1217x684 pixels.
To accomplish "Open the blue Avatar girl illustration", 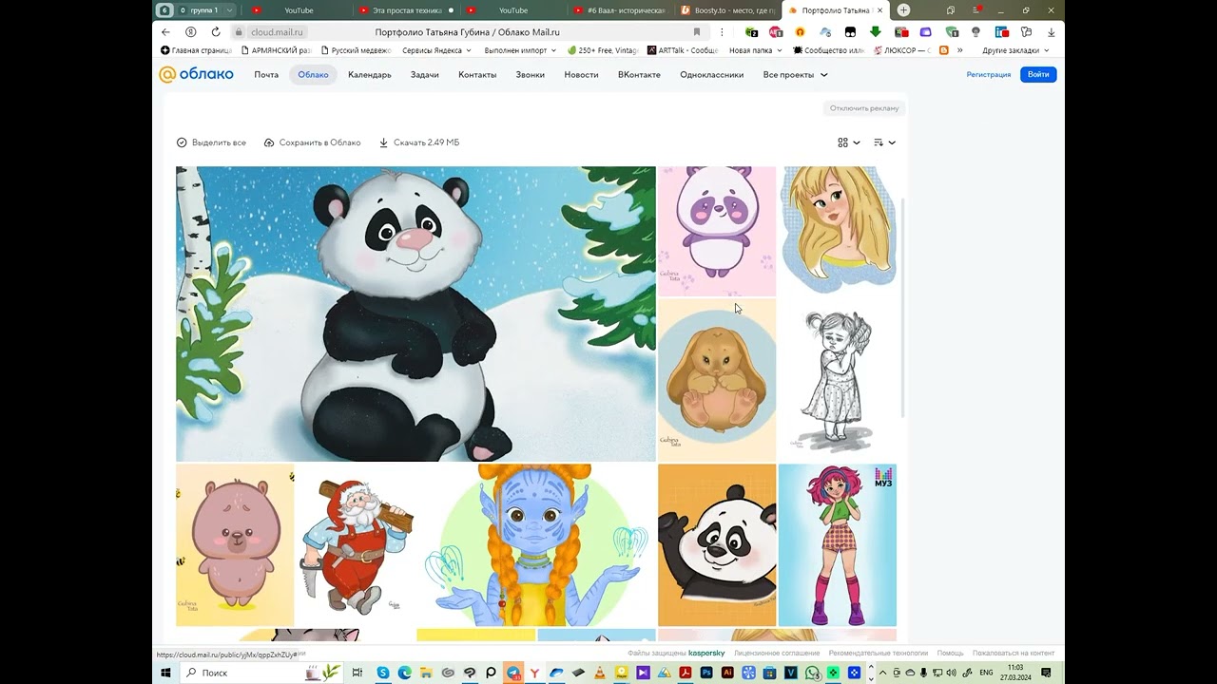I will [536, 545].
